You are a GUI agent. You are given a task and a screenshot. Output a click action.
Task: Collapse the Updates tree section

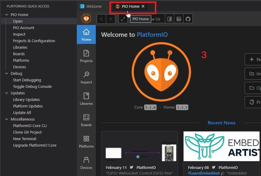pyautogui.click(x=7, y=93)
